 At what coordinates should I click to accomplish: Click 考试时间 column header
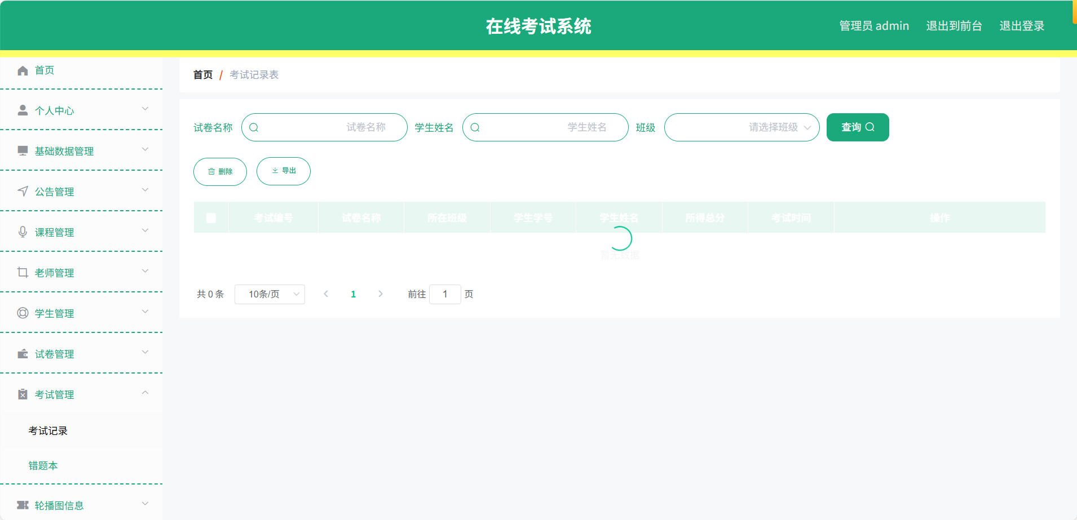tap(791, 217)
